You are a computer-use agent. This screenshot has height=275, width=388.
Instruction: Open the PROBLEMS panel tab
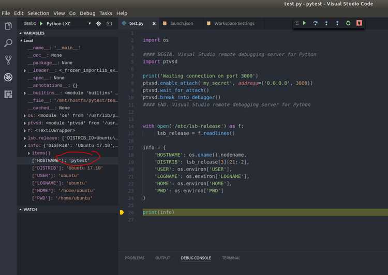coord(135,258)
